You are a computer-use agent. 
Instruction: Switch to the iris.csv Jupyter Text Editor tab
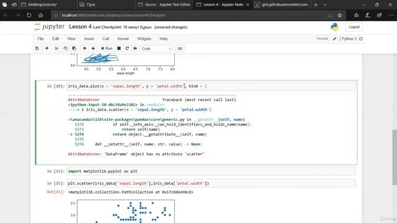(164, 4)
